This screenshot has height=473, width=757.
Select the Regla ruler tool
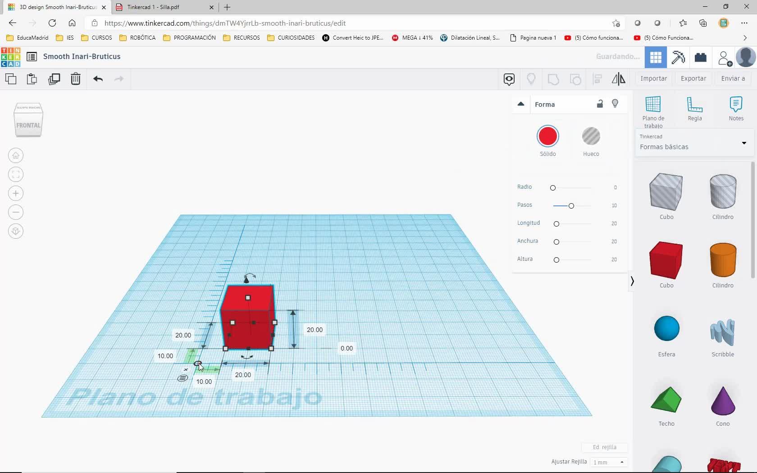click(694, 109)
